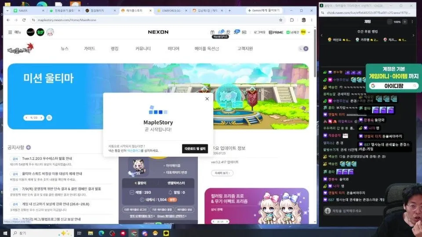Open the 뉴스 menu
Viewport: 422px width, 237px height.
click(65, 49)
